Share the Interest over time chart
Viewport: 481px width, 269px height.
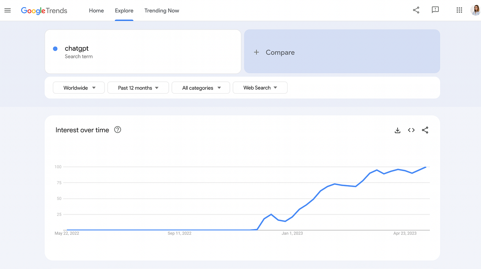point(425,130)
